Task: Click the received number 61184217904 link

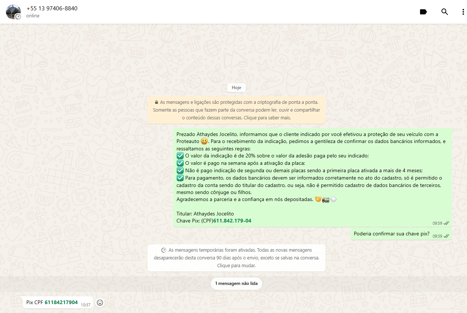Action: (x=61, y=302)
